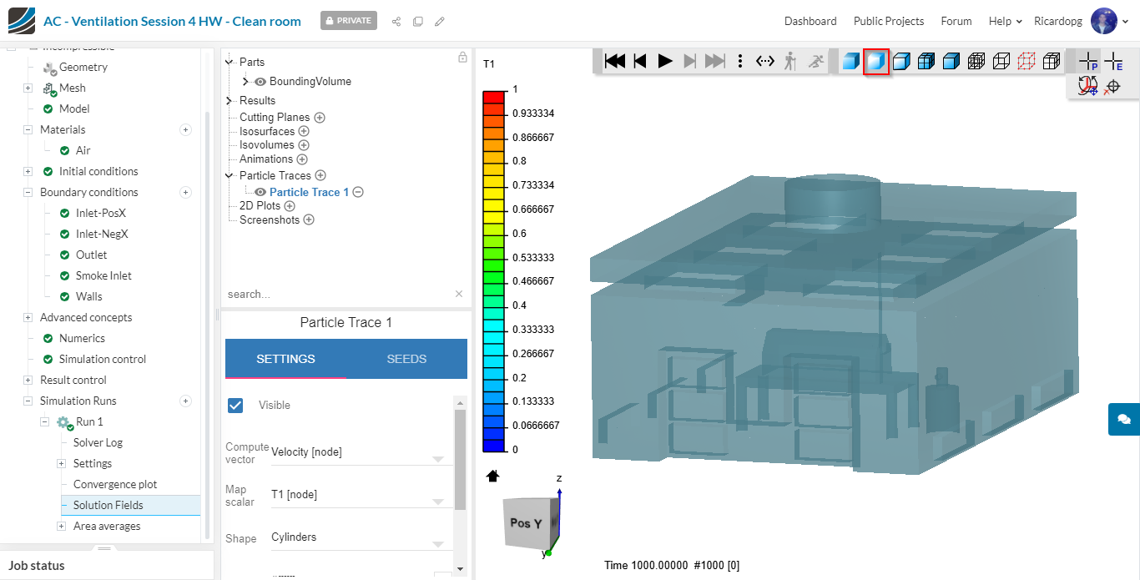Add a new particle trace
The image size is (1140, 580).
click(x=320, y=175)
